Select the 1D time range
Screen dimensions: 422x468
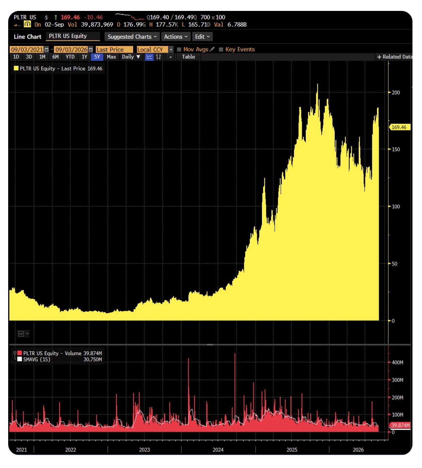[x=16, y=57]
